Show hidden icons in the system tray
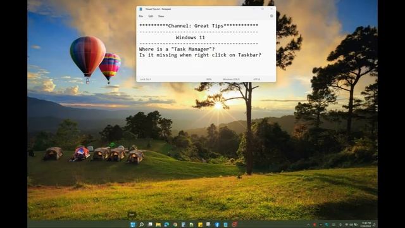The image size is (405, 228). point(308,225)
